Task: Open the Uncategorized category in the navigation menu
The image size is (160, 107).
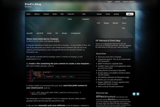Action: [x=75, y=33]
